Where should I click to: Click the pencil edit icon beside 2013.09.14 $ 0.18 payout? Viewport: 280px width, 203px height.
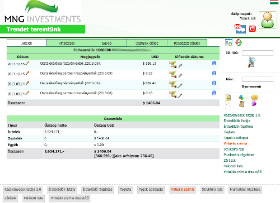pyautogui.click(x=180, y=95)
